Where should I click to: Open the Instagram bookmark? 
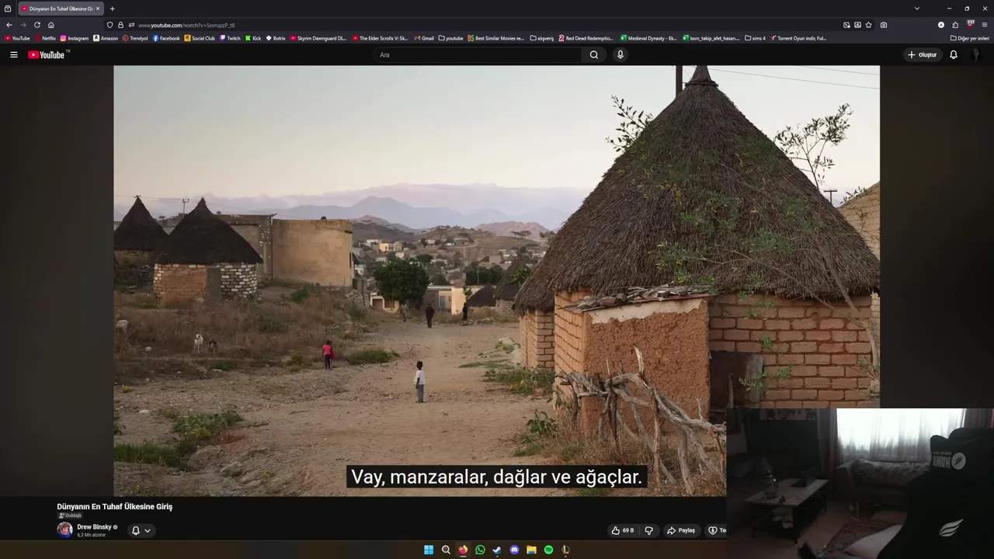point(75,38)
